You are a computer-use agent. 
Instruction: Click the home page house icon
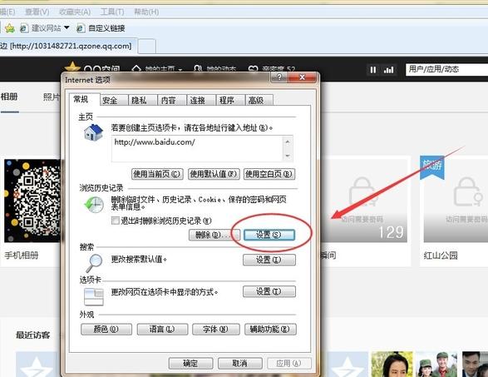(x=93, y=132)
